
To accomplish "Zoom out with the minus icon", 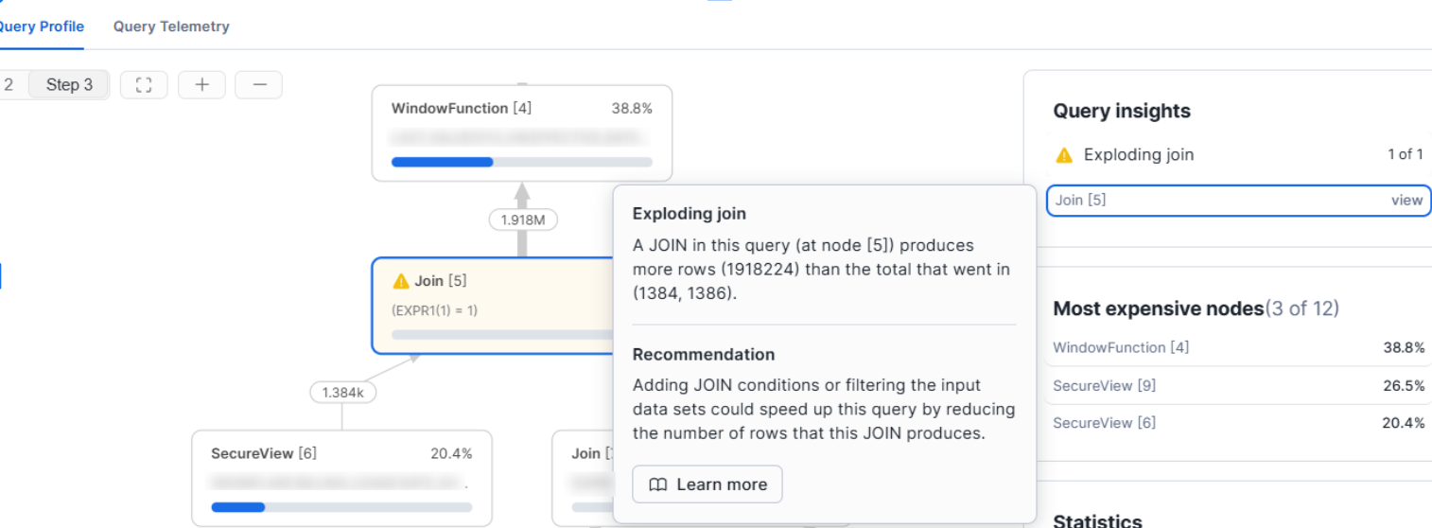I will (x=259, y=85).
